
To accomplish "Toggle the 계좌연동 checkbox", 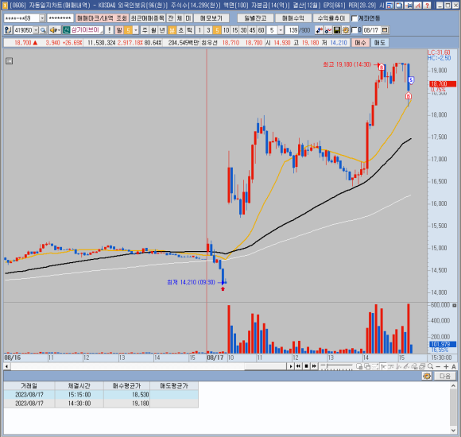I will 354,18.
